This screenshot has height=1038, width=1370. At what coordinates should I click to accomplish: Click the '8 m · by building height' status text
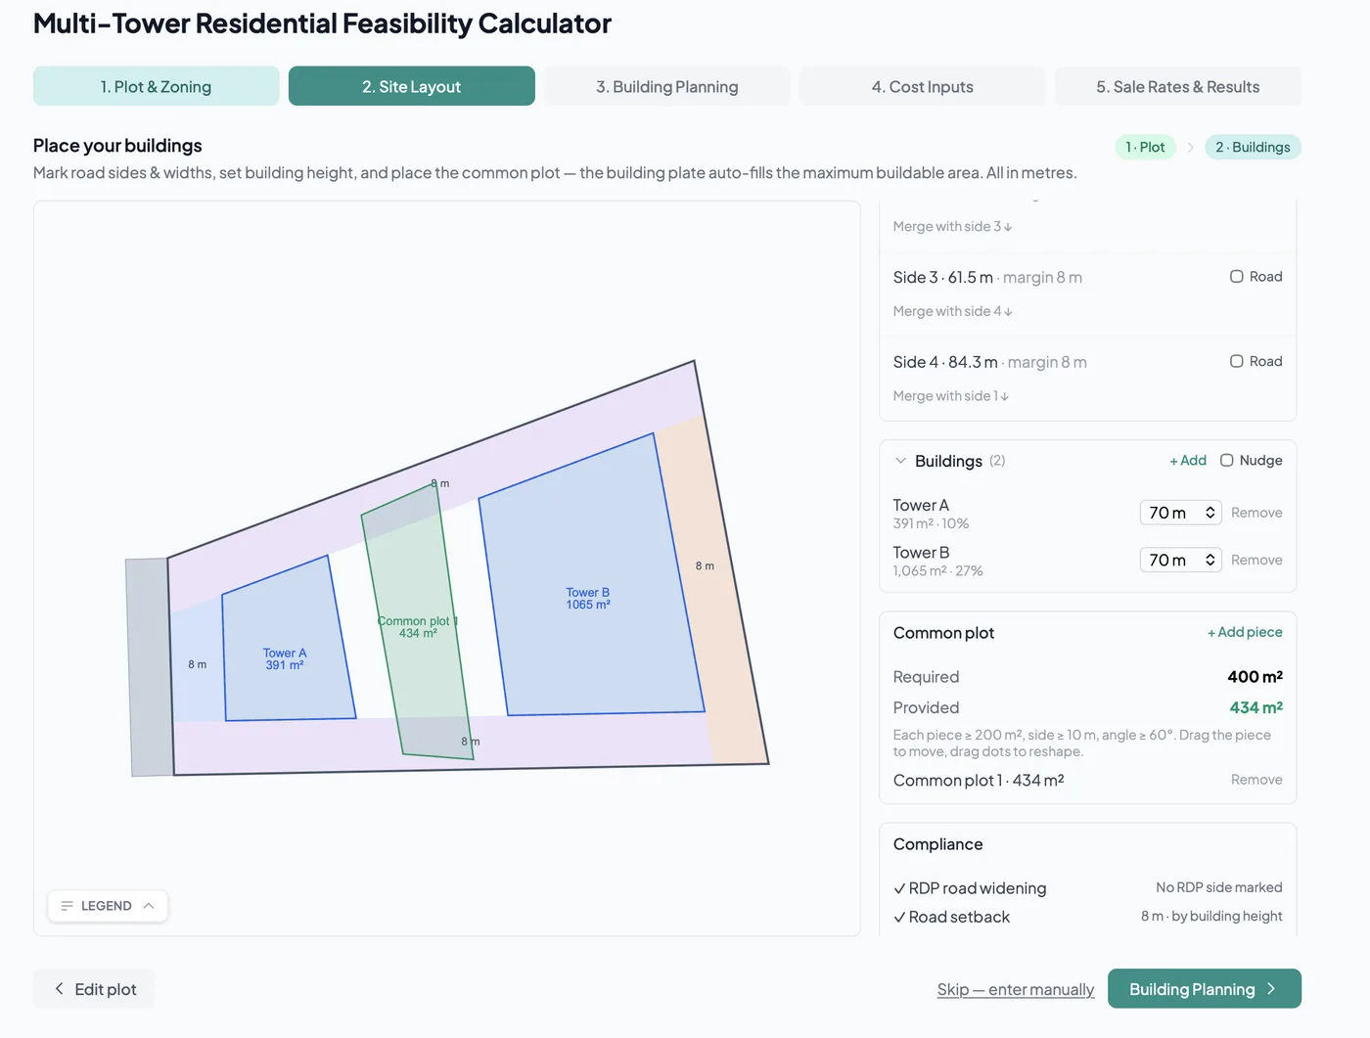tap(1211, 916)
